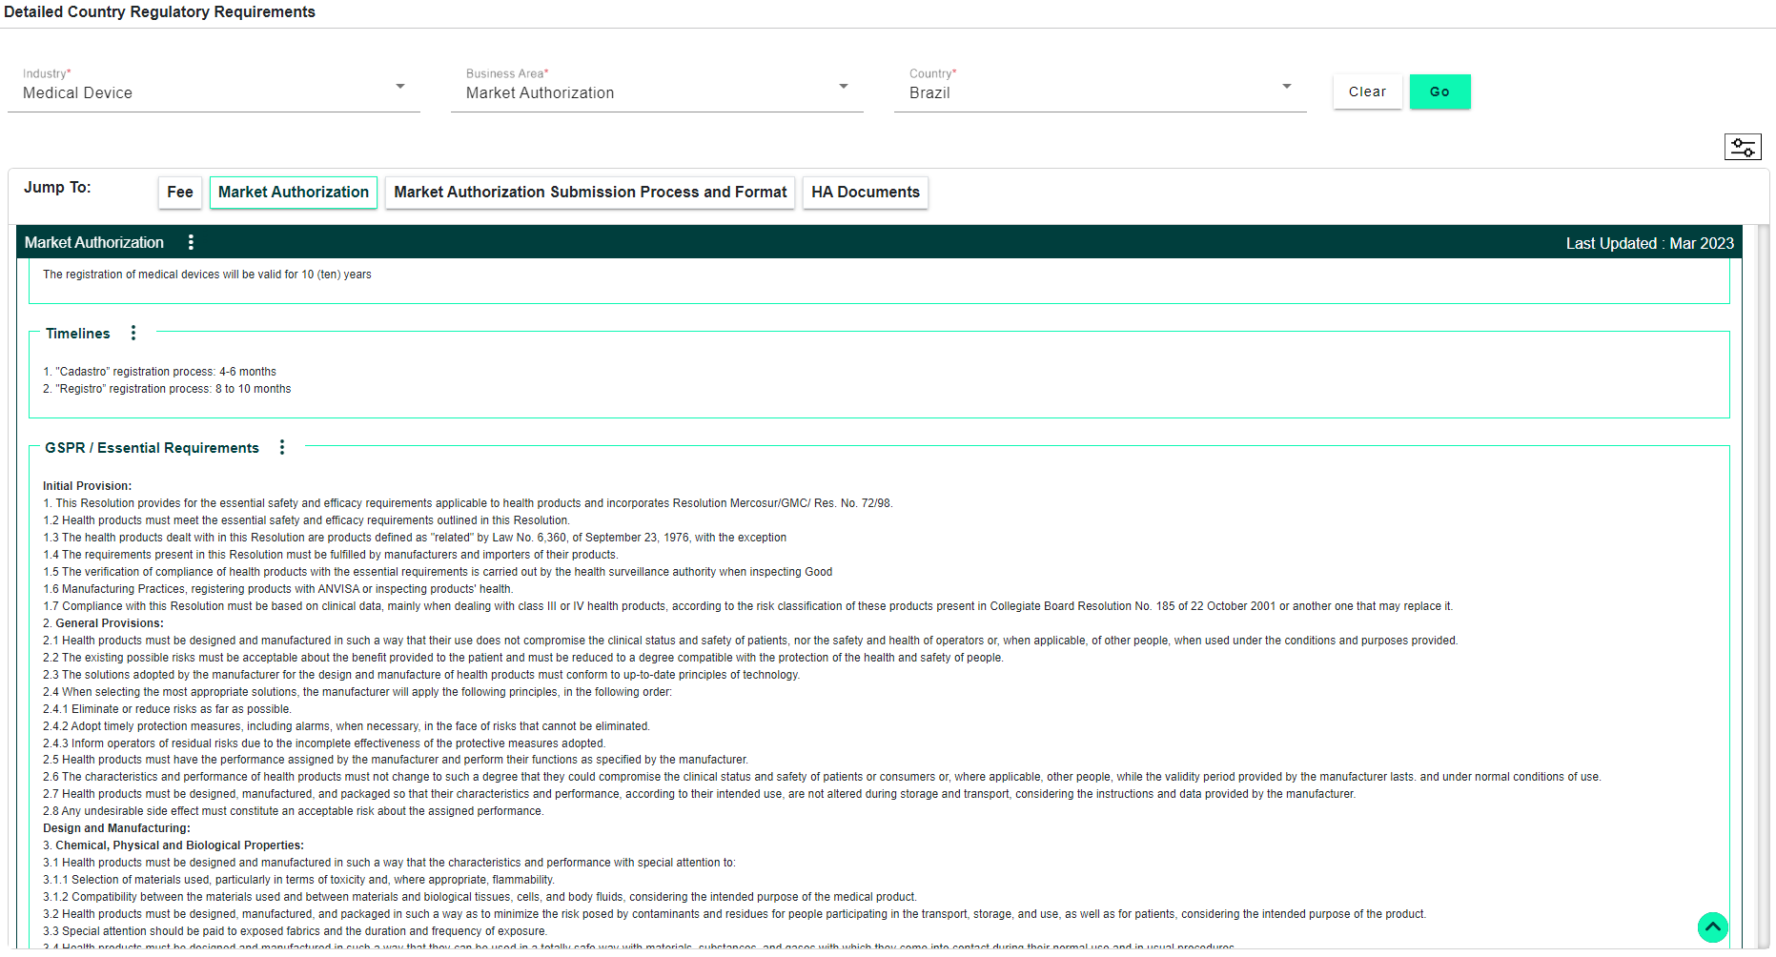Screen dimensions: 1776x957
Task: Open the Country dropdown showing Brazil
Action: point(1099,92)
